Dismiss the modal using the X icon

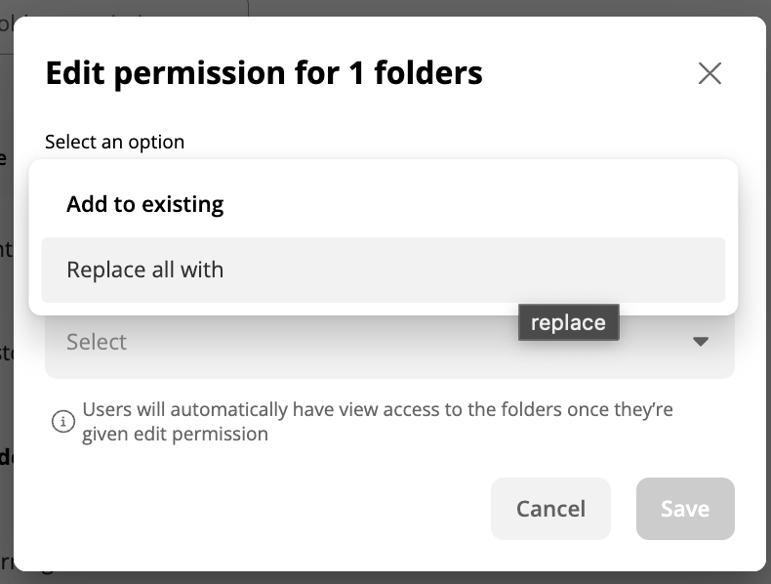point(710,73)
